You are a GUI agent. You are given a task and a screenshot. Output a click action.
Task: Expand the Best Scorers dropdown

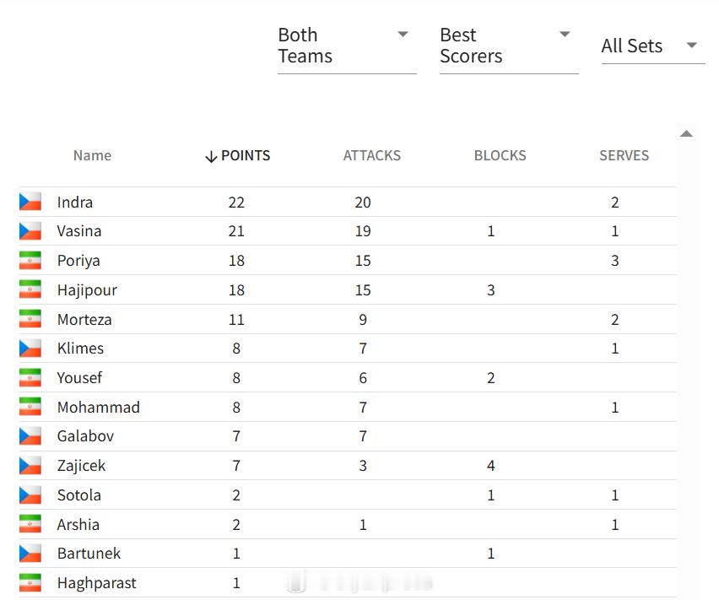(x=509, y=46)
